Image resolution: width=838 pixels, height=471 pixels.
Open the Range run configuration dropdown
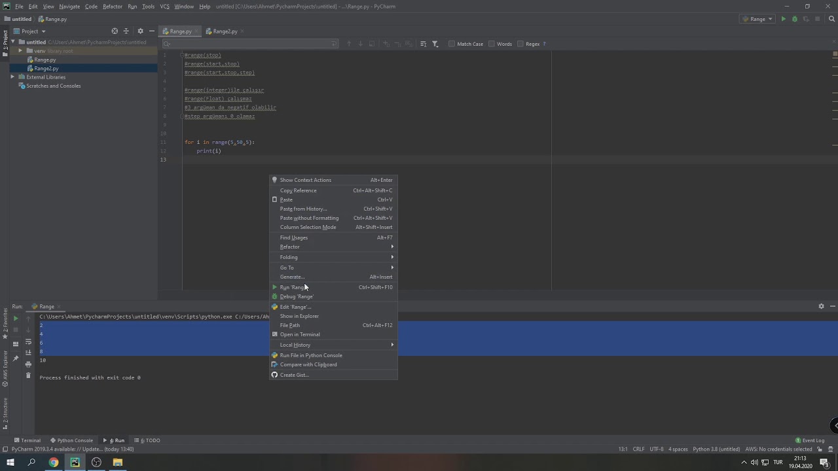757,19
